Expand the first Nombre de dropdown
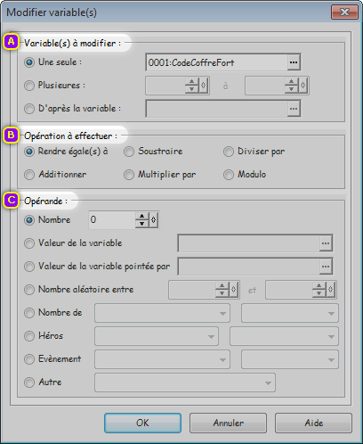The height and width of the screenshot is (444, 363). 162,313
